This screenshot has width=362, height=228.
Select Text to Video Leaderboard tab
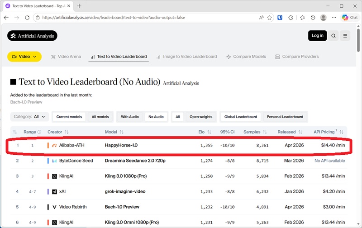[x=119, y=57]
